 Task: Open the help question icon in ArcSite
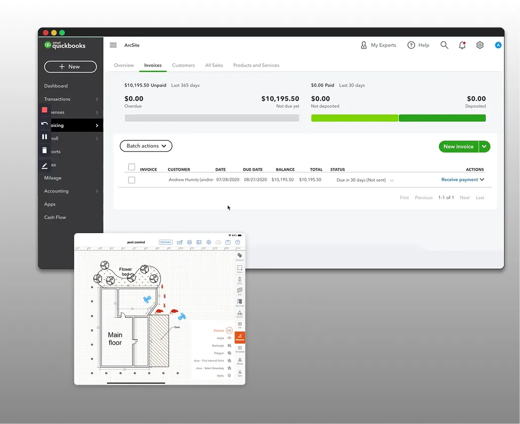(238, 242)
